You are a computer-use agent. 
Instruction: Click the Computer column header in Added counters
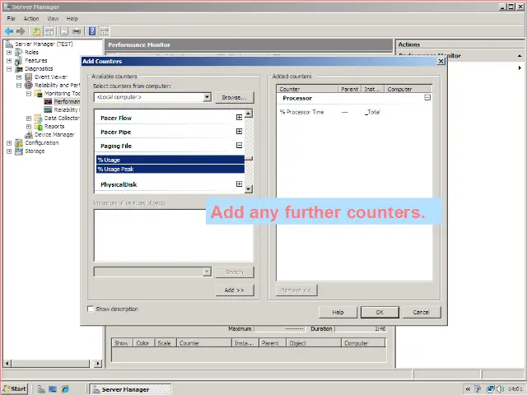click(408, 89)
